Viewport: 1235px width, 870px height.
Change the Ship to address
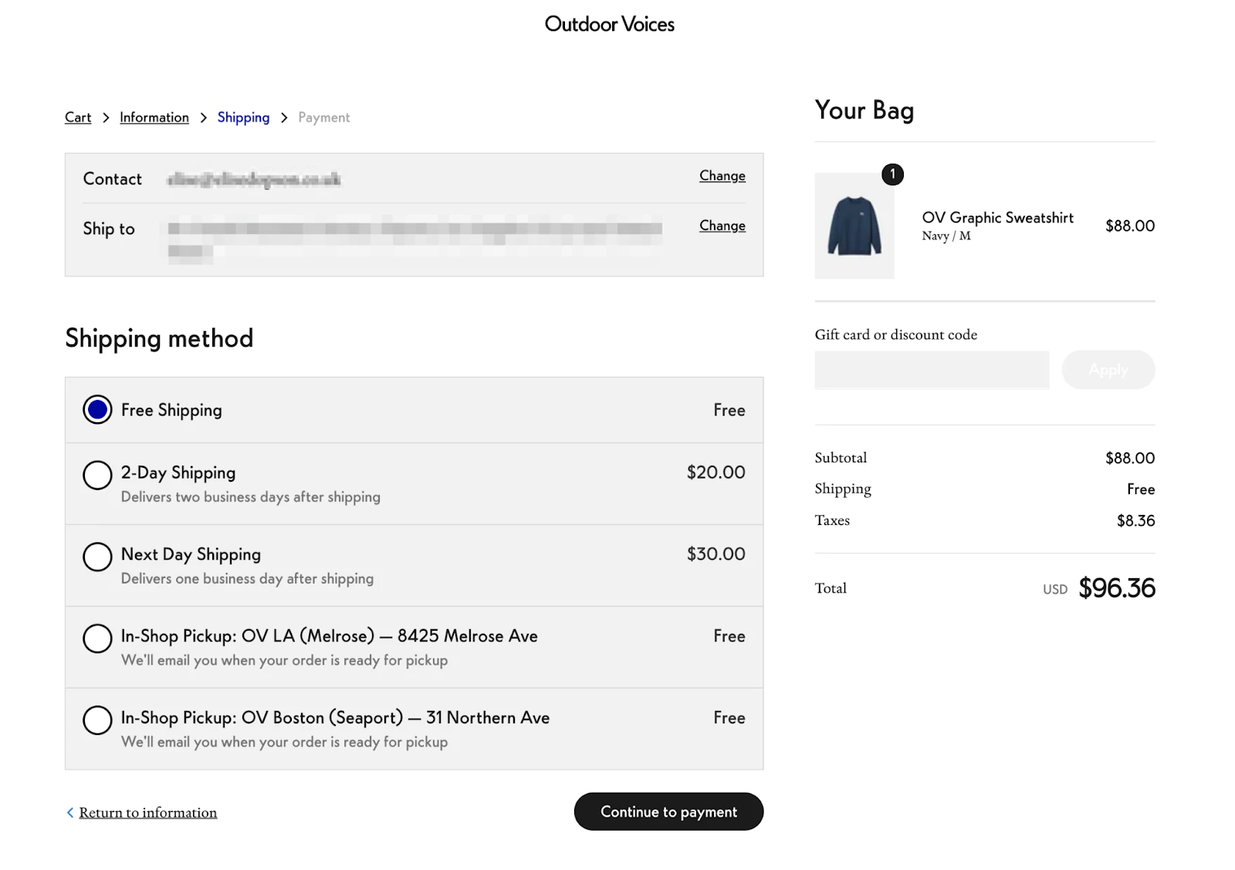coord(722,226)
